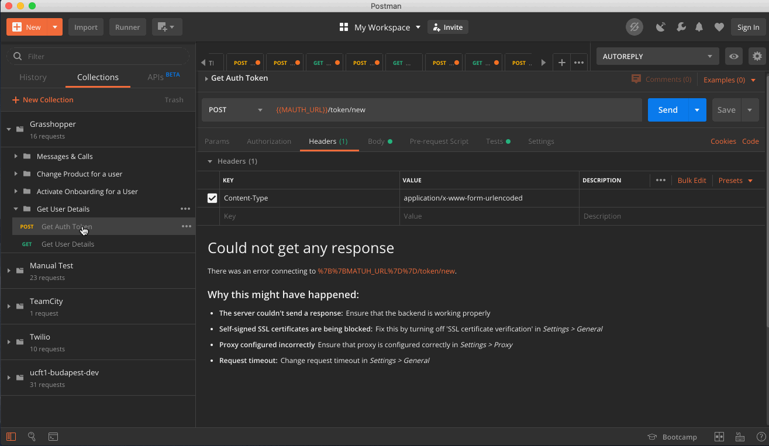The height and width of the screenshot is (446, 769).
Task: Click the Bulk Edit link
Action: click(692, 180)
